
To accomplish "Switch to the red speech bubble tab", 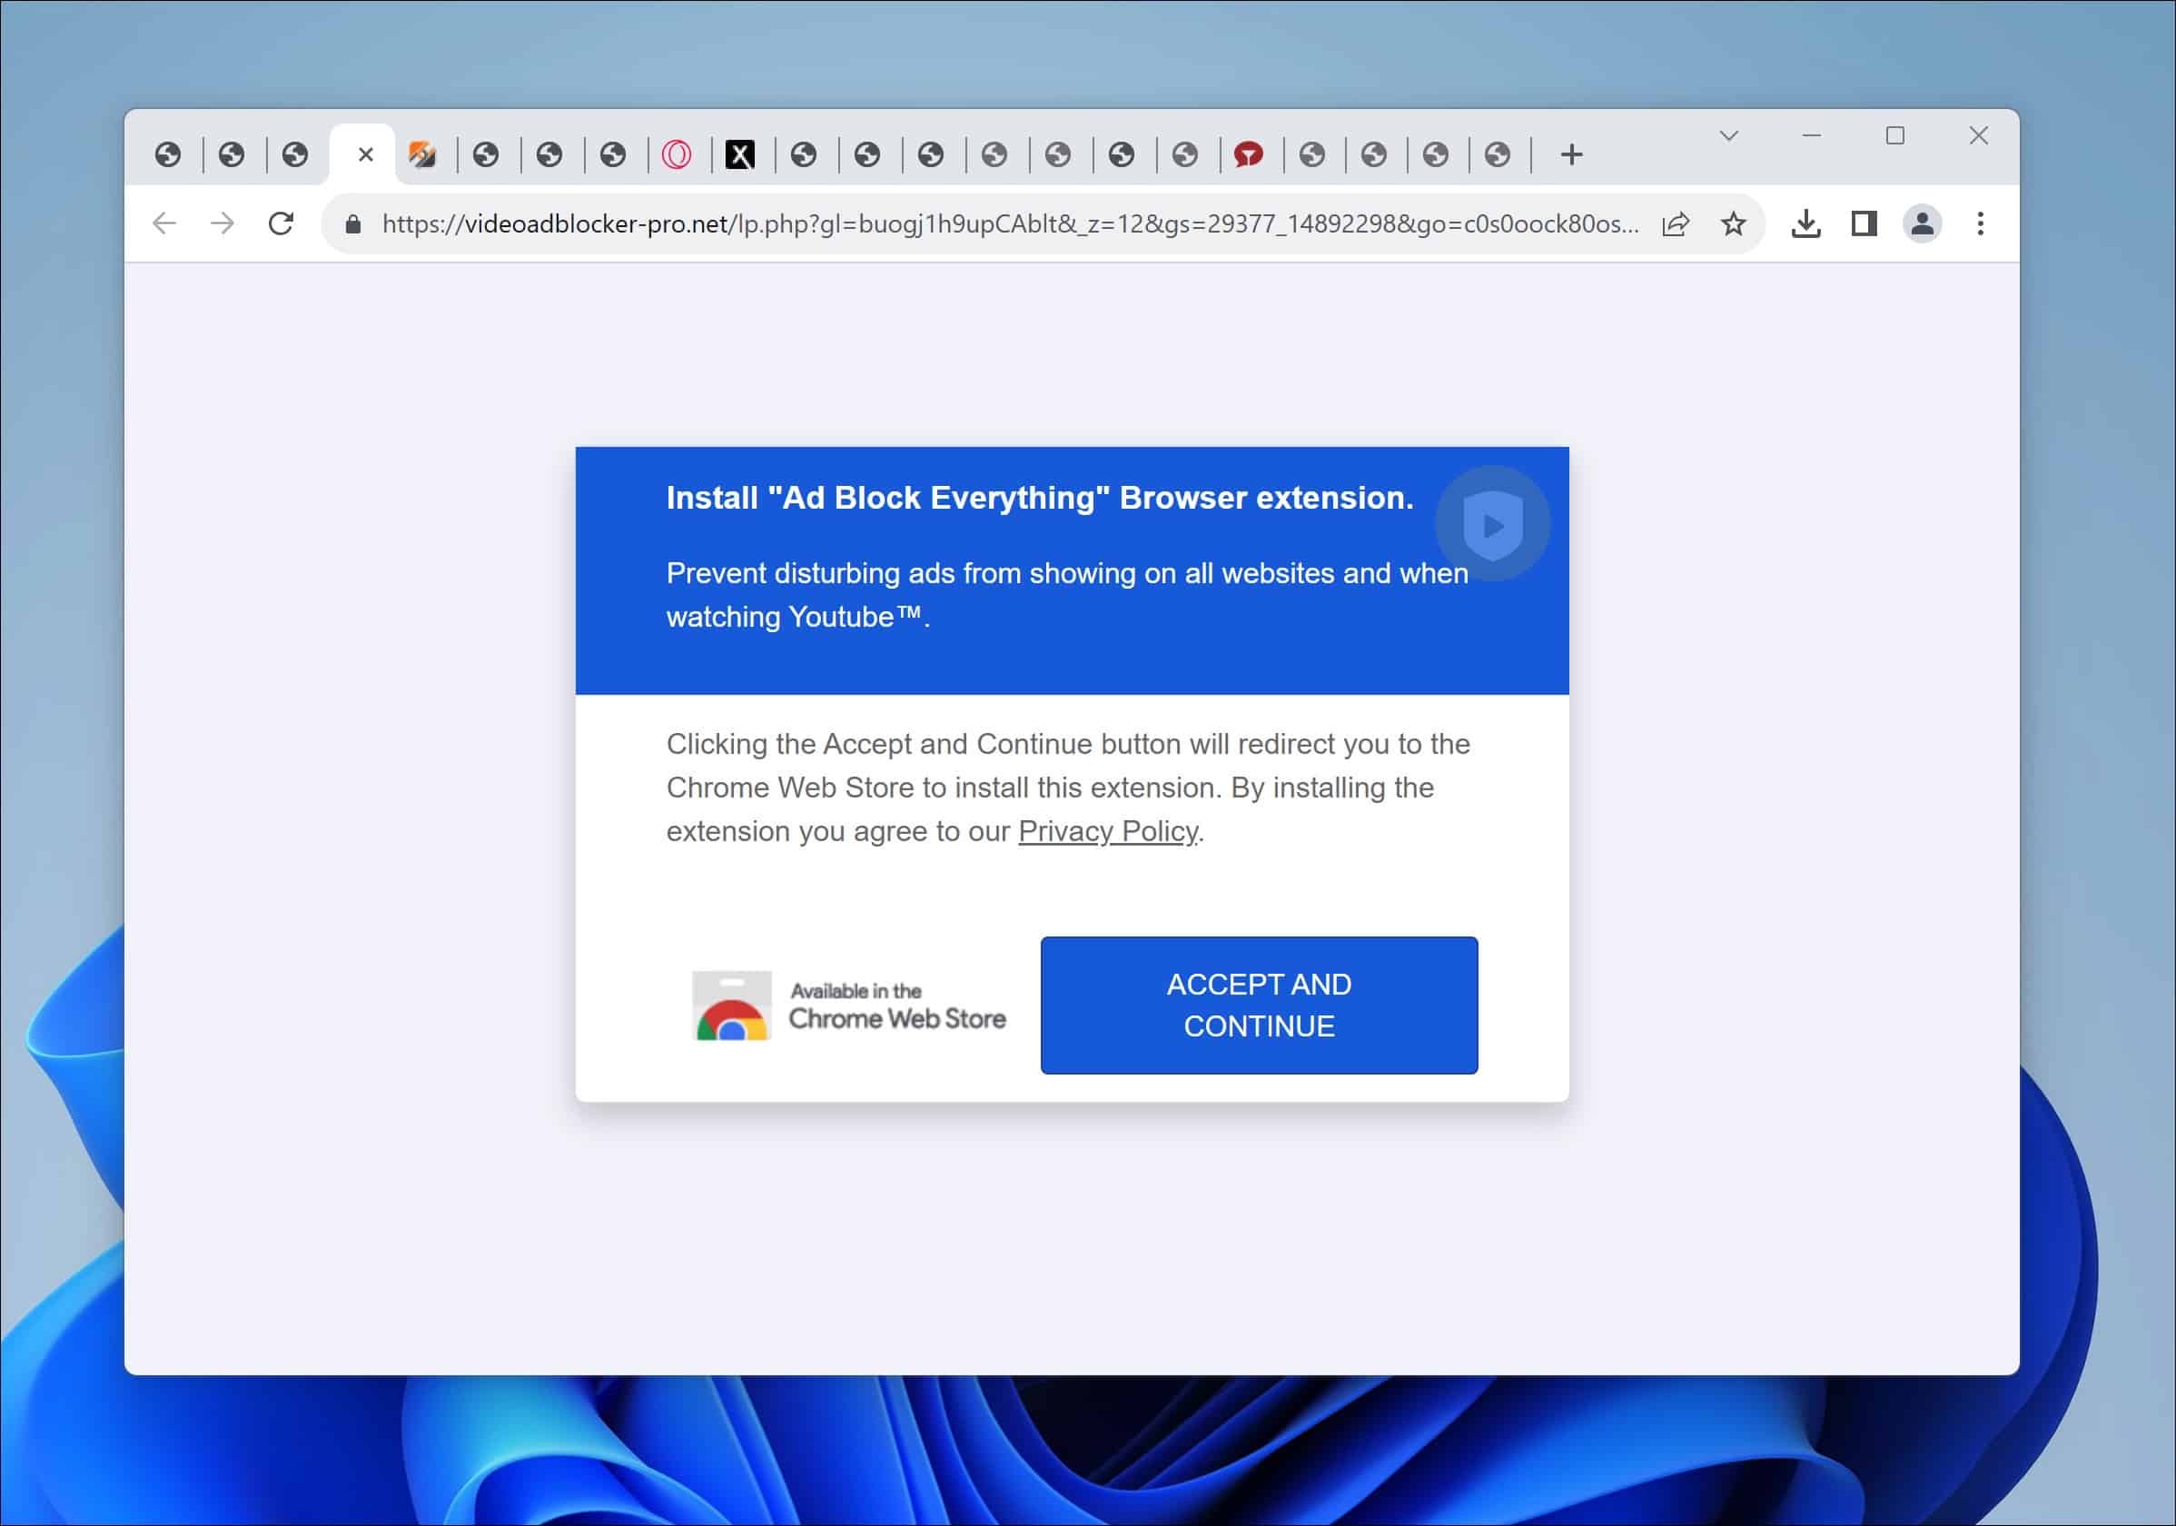I will pyautogui.click(x=1248, y=154).
